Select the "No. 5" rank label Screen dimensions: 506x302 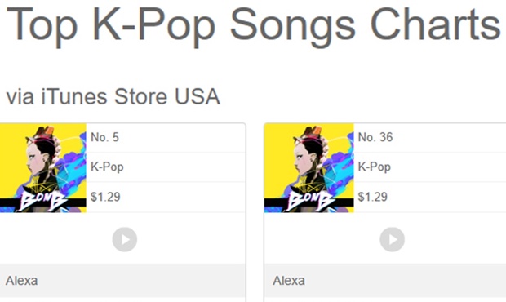(105, 137)
